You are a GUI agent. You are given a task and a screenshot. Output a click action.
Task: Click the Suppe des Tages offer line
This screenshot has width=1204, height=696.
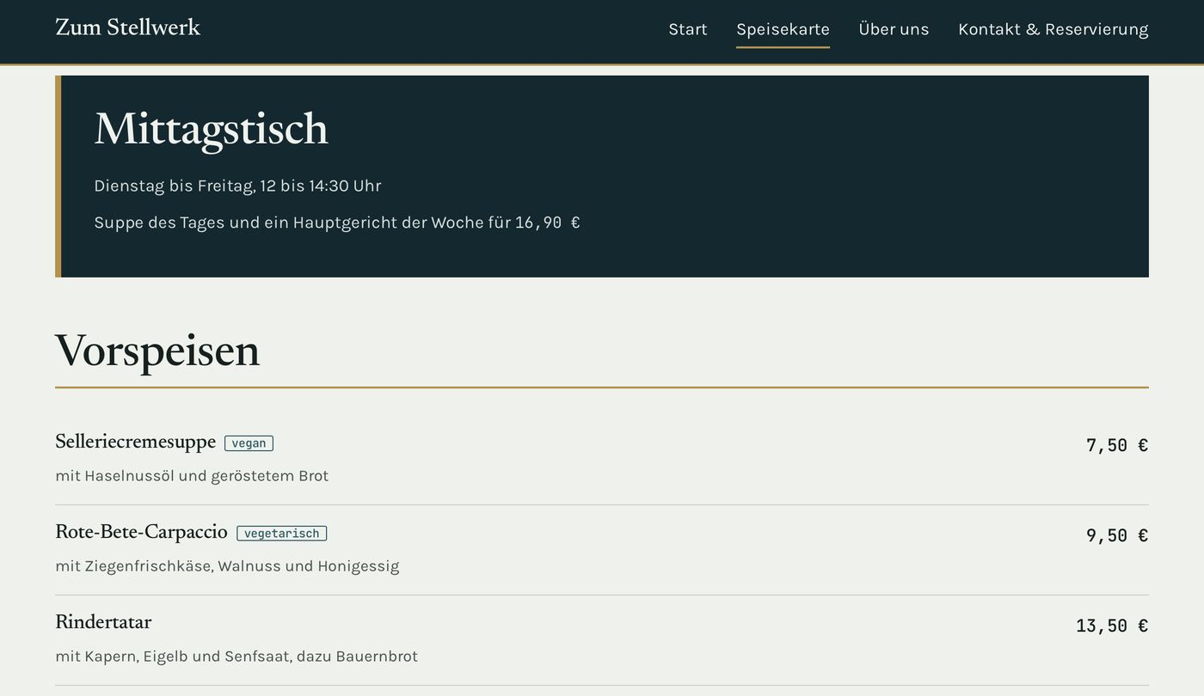(337, 223)
